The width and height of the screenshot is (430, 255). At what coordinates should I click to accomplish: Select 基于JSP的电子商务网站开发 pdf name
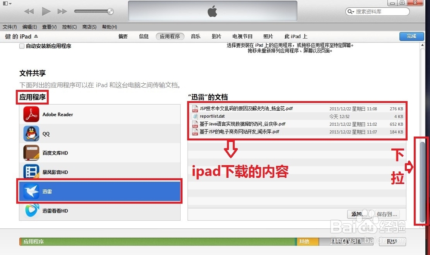coord(240,131)
